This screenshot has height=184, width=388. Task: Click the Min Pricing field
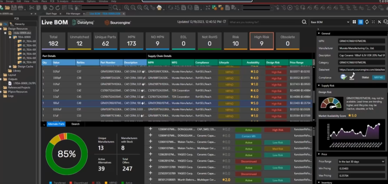[x=361, y=168]
